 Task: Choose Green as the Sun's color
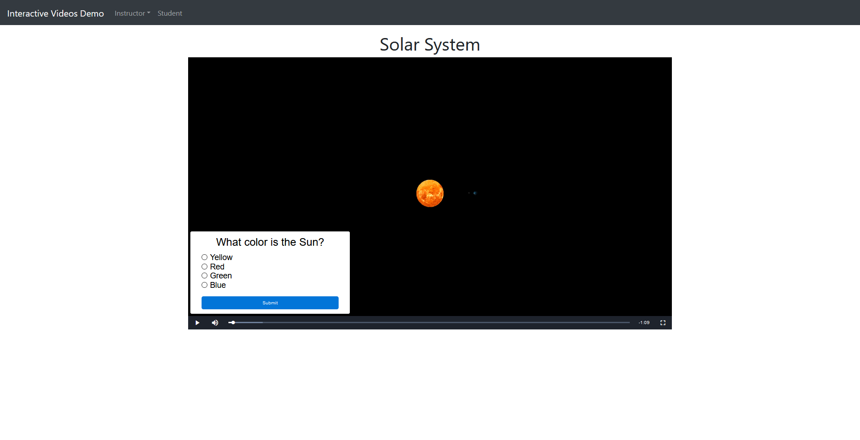(204, 276)
